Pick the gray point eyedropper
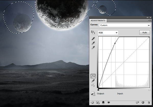The width and height of the screenshot is (153, 107). pos(93,43)
